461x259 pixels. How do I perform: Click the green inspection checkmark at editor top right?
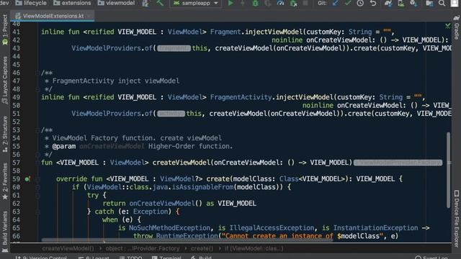click(448, 26)
